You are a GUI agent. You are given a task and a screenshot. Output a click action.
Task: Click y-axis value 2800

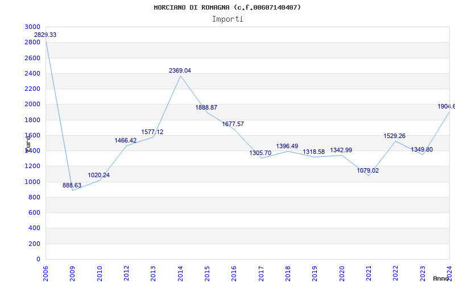(x=32, y=42)
